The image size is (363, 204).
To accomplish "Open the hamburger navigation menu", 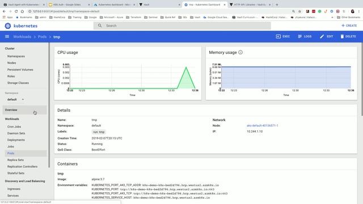I will (7, 36).
